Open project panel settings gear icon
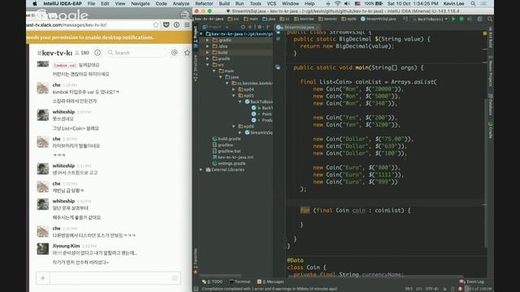The width and height of the screenshot is (520, 292). coord(260,27)
